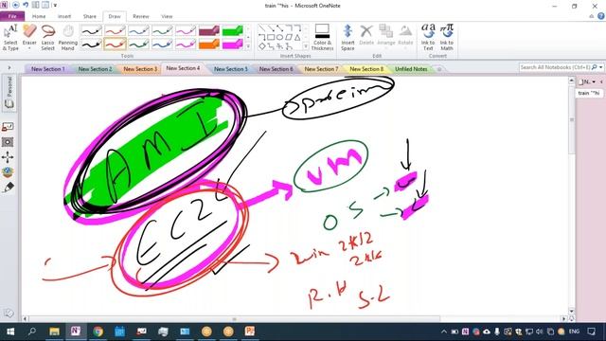Switch to the Insert ribbon tab
Screen dimensions: 606x341
point(64,16)
